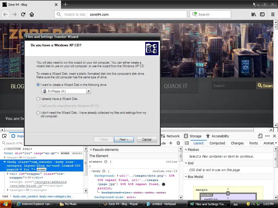
Task: Go back with the browser back arrow
Action: tap(5, 14)
